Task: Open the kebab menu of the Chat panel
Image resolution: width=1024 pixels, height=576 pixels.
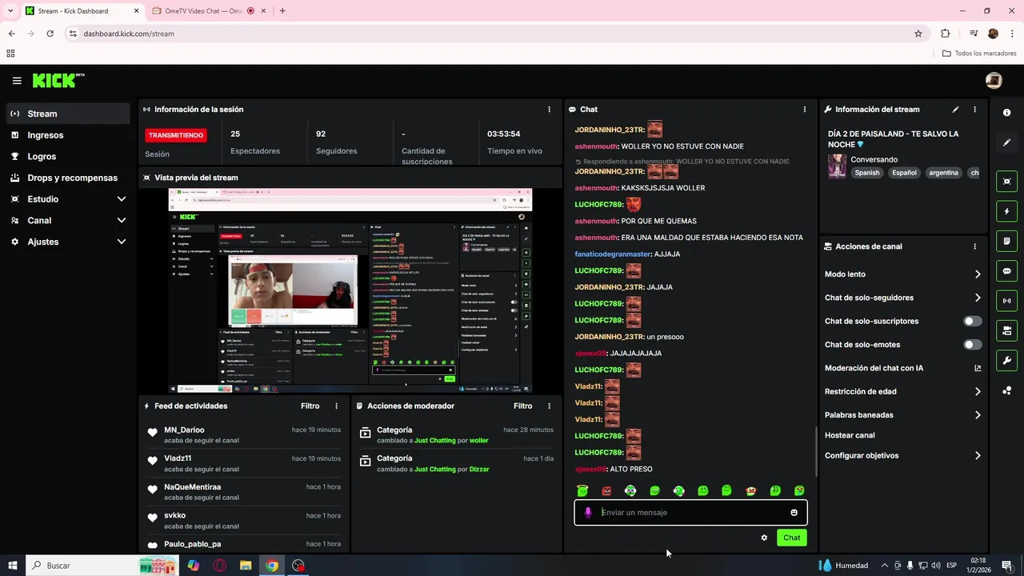Action: coord(805,110)
